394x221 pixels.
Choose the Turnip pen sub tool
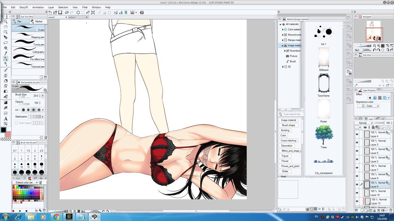pyautogui.click(x=28, y=43)
